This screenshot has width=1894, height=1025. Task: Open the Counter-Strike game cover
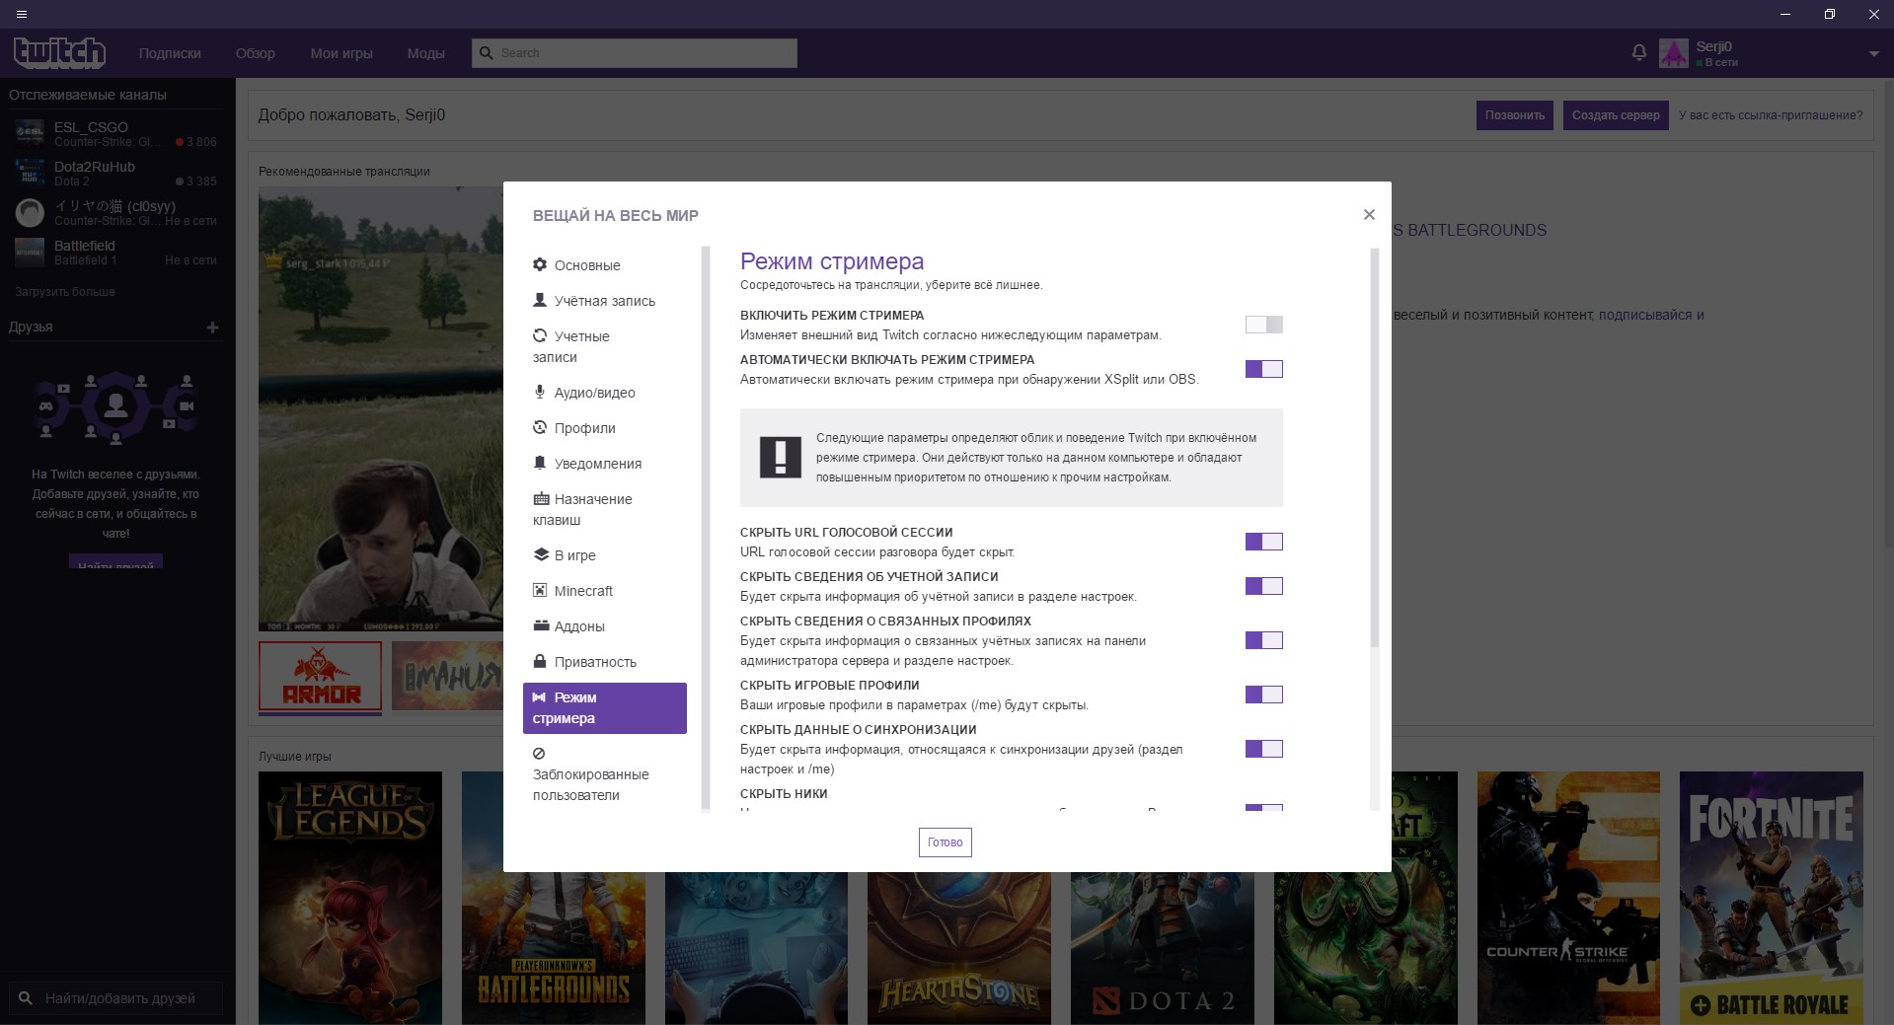1568,898
